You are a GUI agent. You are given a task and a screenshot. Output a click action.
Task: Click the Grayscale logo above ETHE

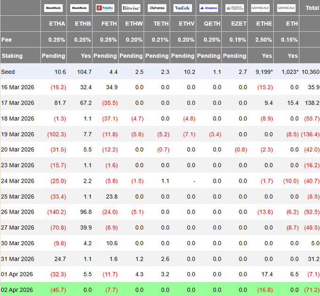[x=260, y=8]
